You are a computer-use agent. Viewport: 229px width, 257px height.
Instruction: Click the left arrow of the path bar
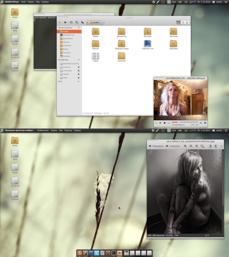(x=87, y=22)
